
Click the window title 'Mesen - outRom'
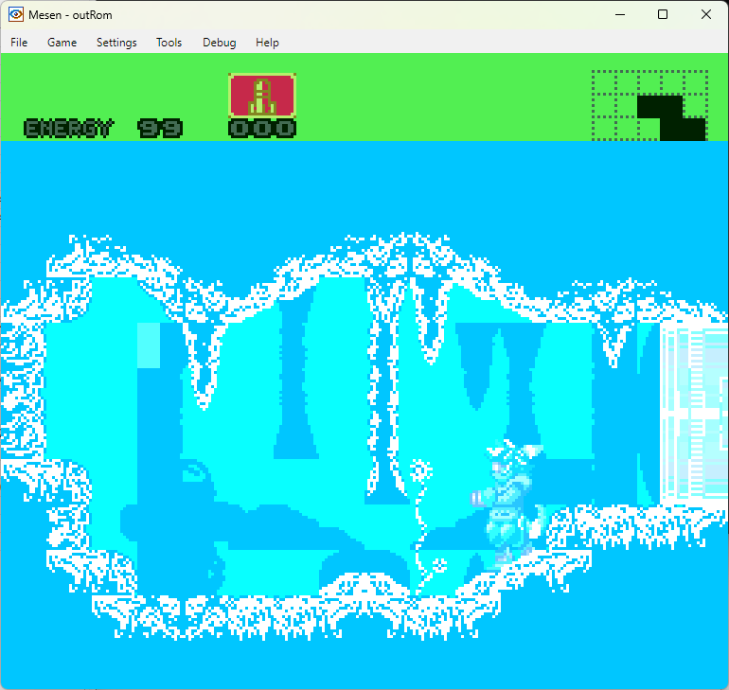pyautogui.click(x=70, y=14)
